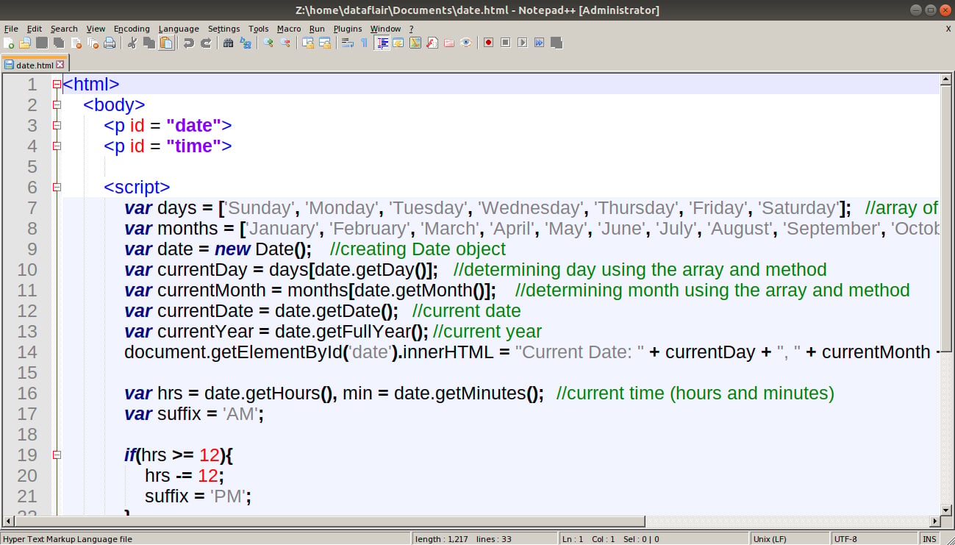Toggle synchronized vertical scrolling icon
Viewport: 955px width, 545px height.
point(307,43)
